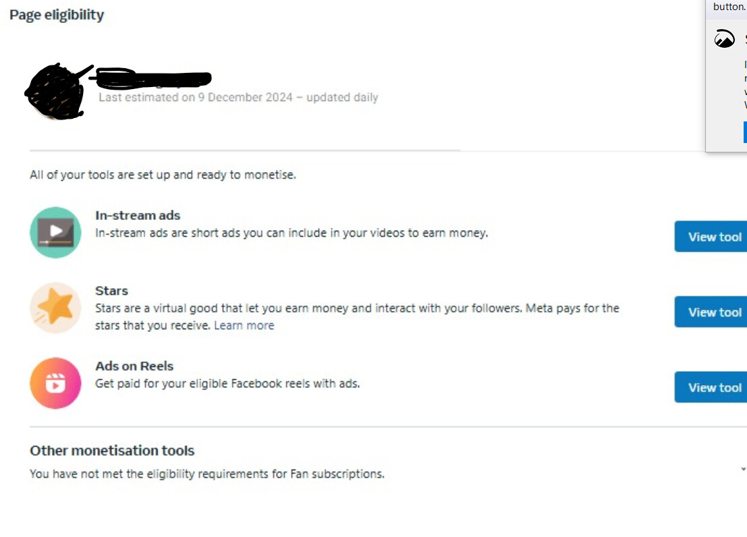Click the Fan subscriptions eligibility message
Viewport: 747px width, 537px height.
click(206, 474)
